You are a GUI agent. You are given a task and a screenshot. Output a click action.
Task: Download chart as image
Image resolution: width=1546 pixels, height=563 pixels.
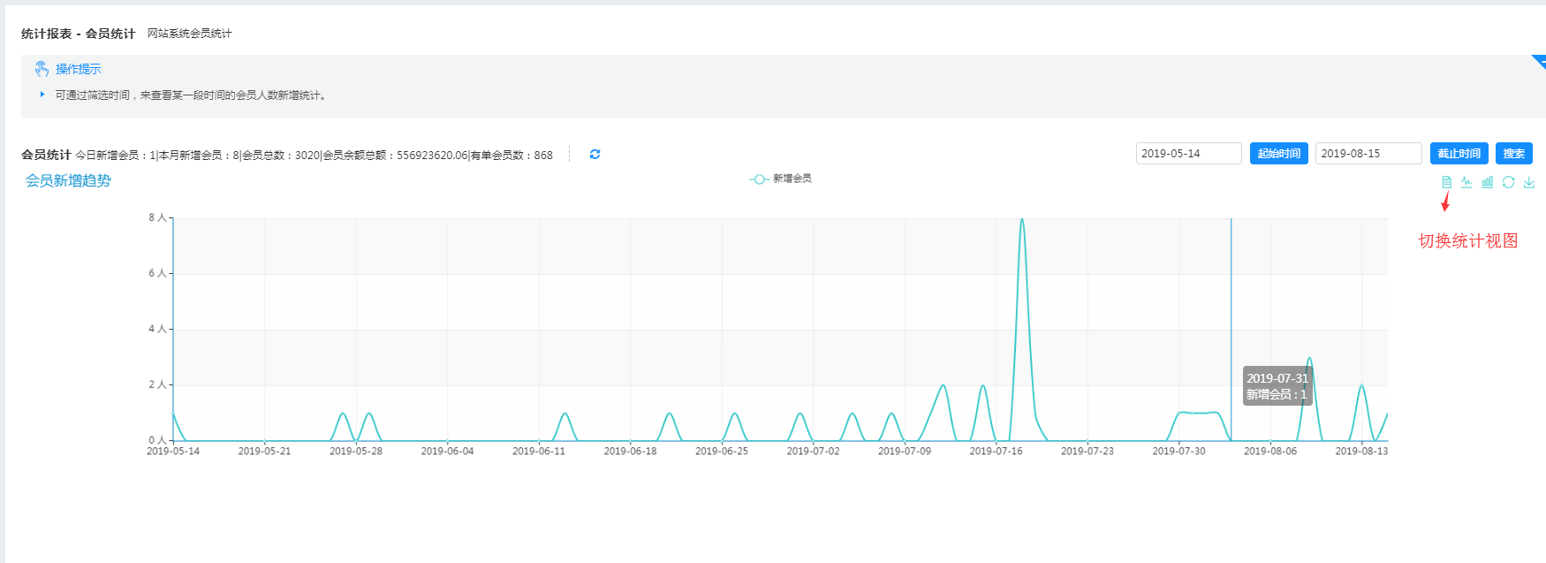click(1529, 182)
